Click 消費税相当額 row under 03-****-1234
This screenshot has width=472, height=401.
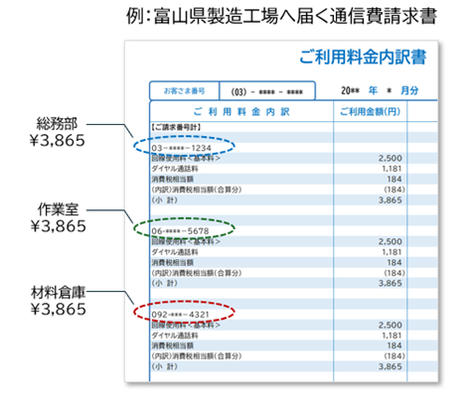pos(173,179)
